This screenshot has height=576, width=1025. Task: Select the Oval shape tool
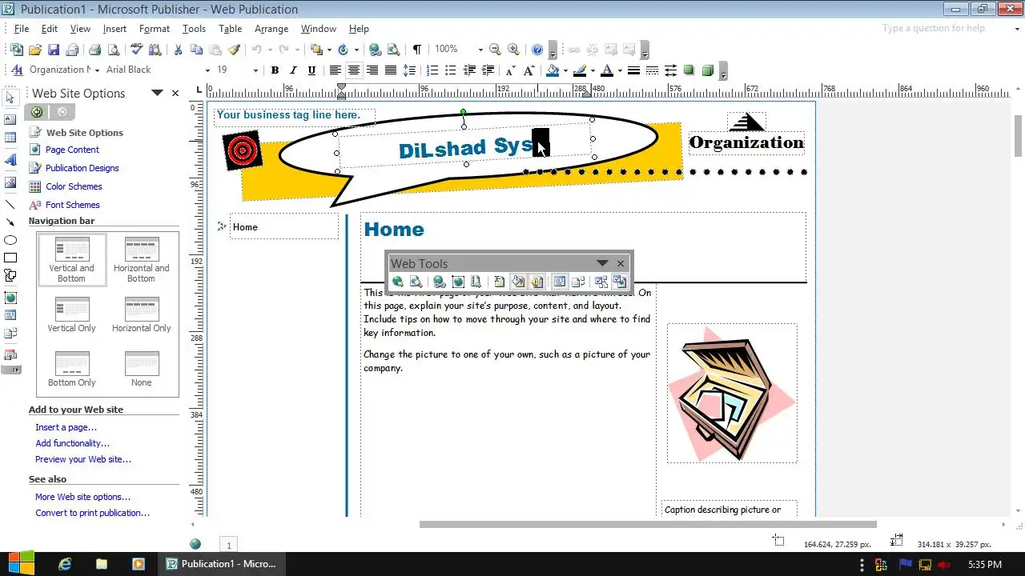click(x=10, y=240)
